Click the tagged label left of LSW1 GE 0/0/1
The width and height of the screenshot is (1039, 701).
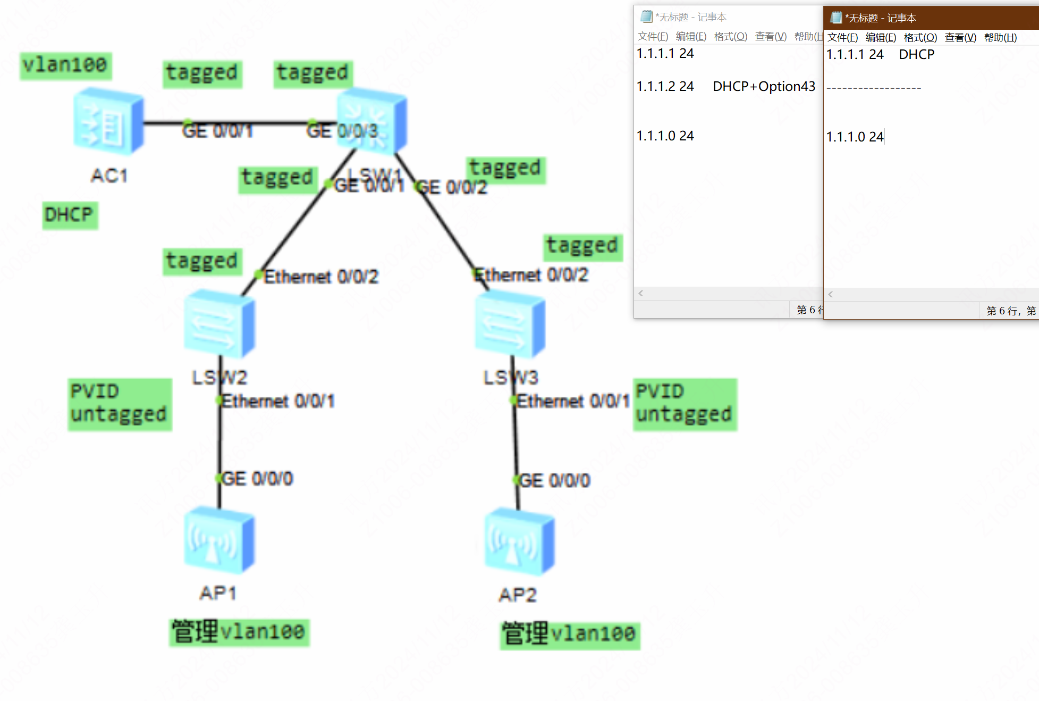(x=278, y=179)
